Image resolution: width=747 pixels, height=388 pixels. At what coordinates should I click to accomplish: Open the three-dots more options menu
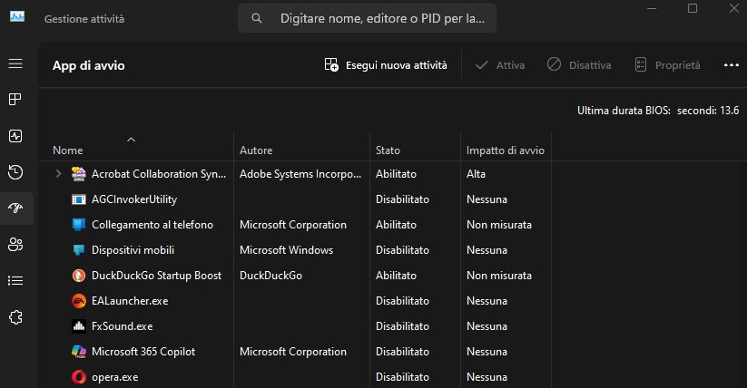[x=732, y=65]
